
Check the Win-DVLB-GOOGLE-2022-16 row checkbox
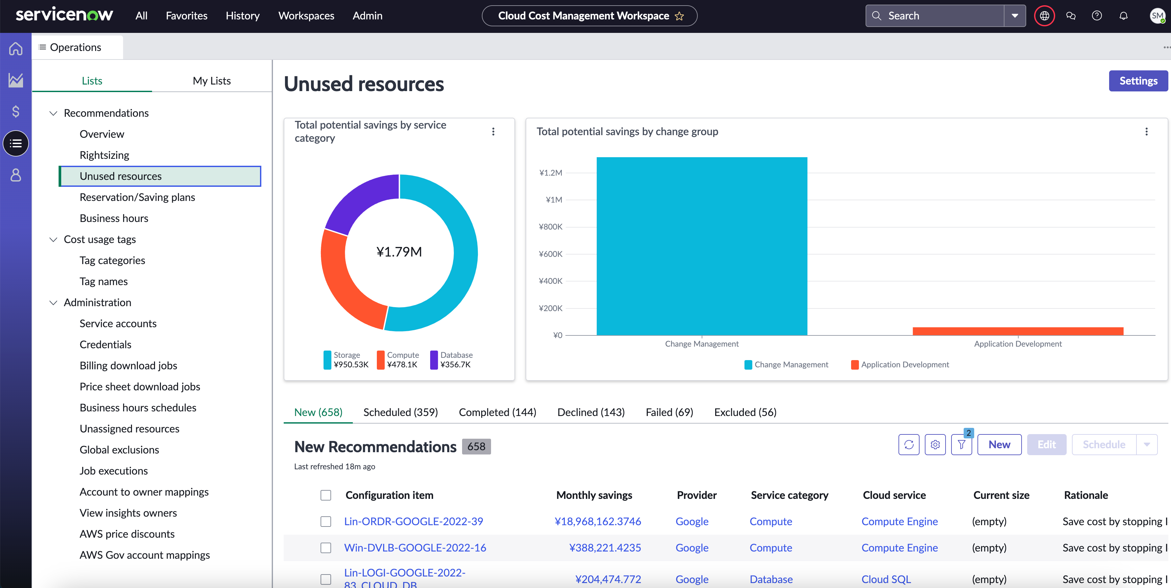point(326,548)
